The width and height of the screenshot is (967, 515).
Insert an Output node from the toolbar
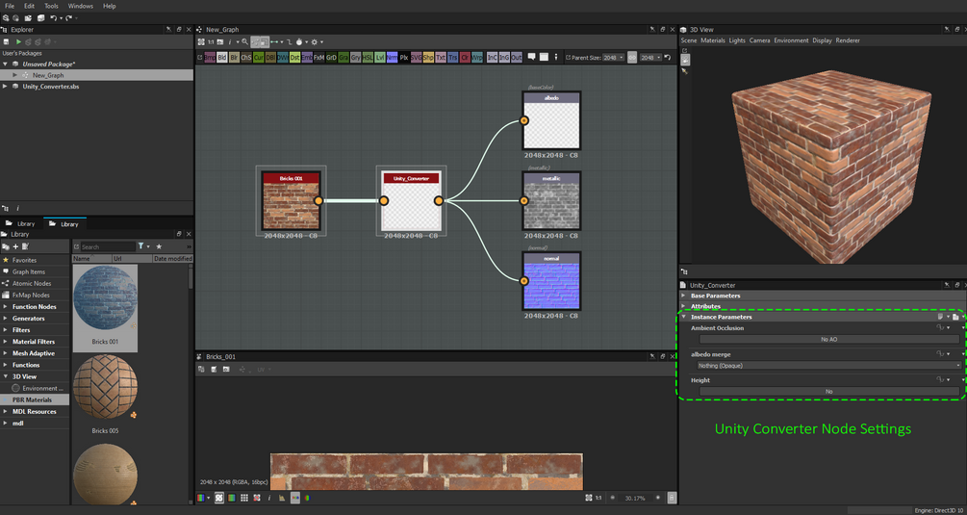point(517,58)
